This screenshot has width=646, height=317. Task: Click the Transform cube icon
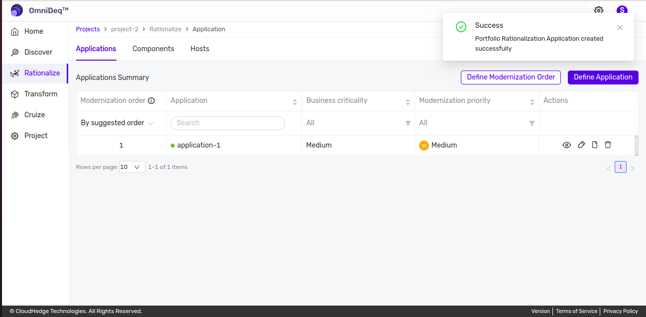(15, 94)
